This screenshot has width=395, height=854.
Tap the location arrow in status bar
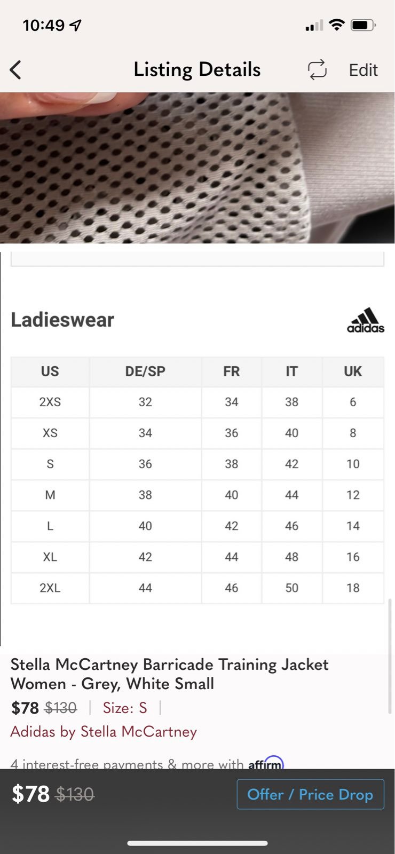click(x=76, y=25)
